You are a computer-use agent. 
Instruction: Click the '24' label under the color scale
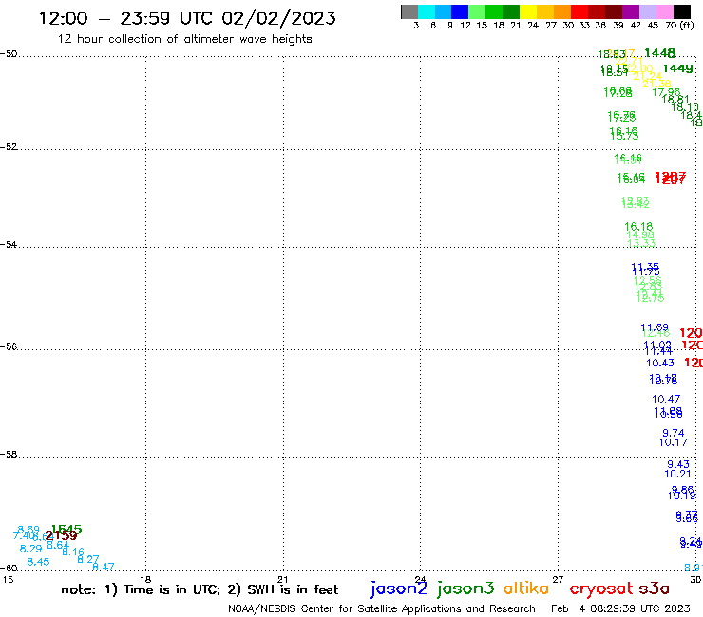tap(533, 25)
